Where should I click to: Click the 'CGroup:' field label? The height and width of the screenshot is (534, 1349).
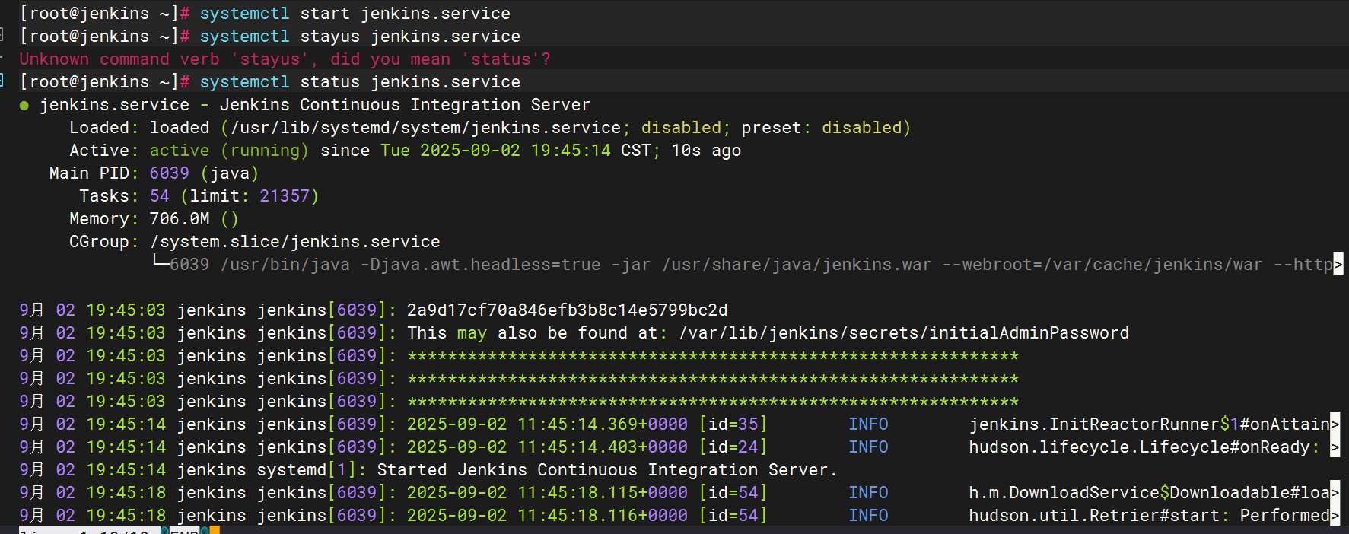coord(104,242)
